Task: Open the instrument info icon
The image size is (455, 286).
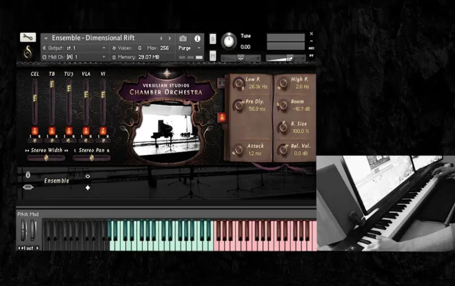Action: (x=197, y=39)
